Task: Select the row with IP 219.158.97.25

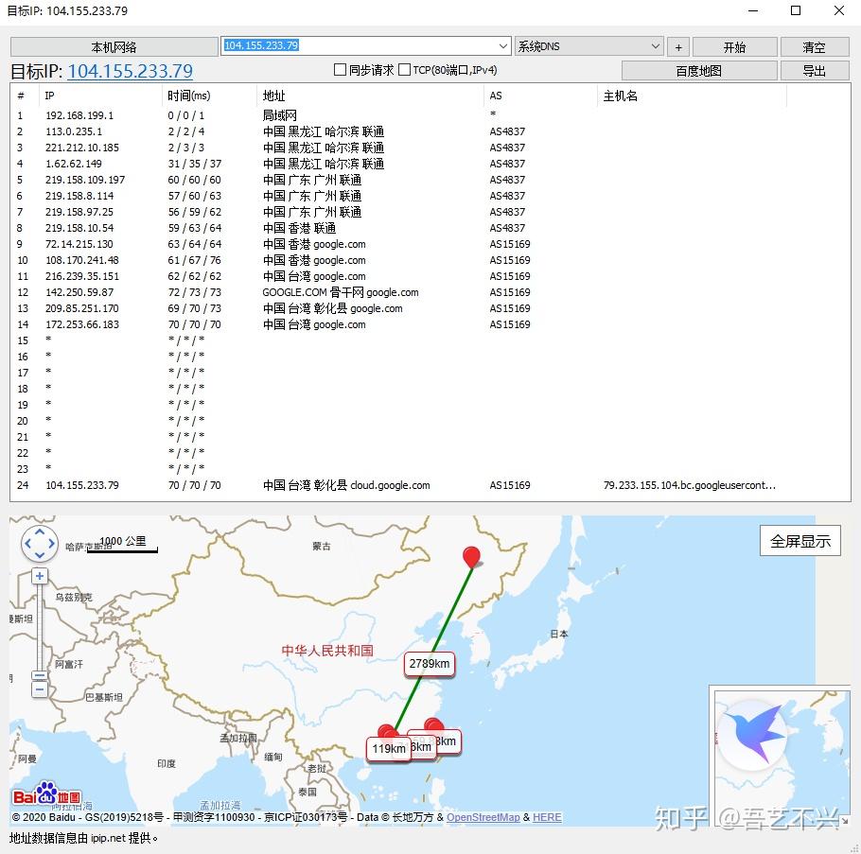Action: click(430, 212)
